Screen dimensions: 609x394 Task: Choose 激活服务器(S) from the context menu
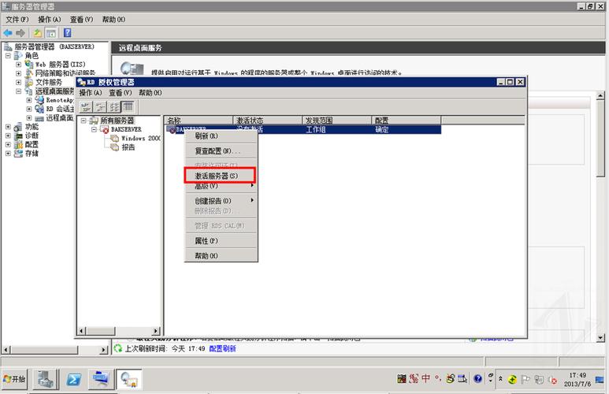tap(221, 176)
